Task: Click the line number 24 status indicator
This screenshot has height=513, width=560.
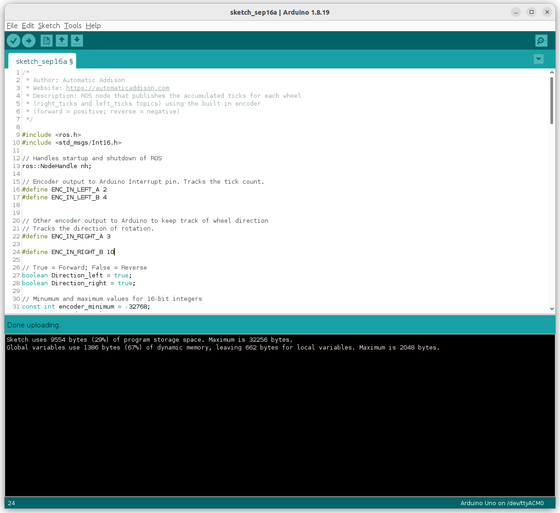Action: 11,503
